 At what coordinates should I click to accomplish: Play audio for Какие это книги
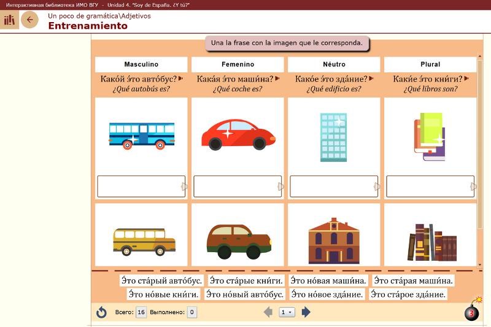(x=467, y=79)
